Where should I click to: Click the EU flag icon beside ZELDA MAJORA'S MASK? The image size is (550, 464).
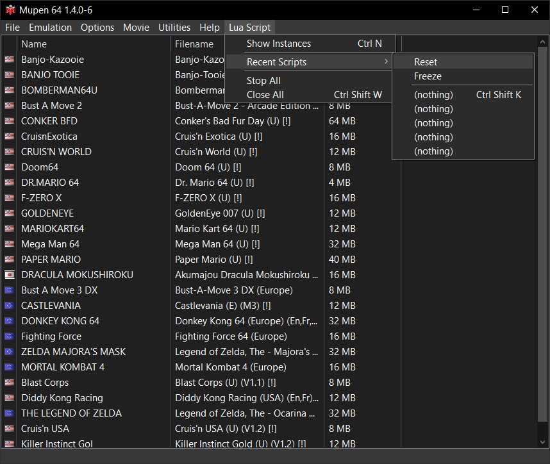click(x=10, y=352)
